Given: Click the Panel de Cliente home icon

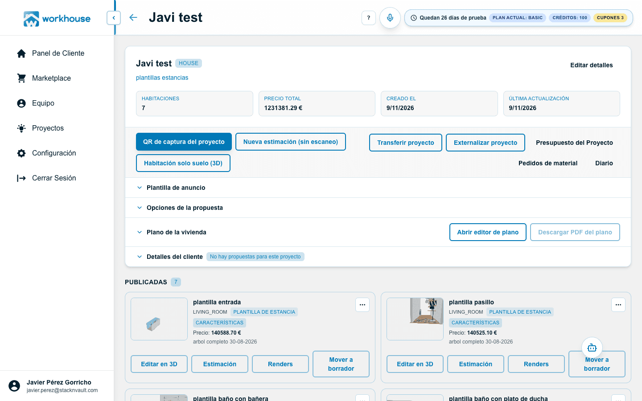Looking at the screenshot, I should [21, 53].
